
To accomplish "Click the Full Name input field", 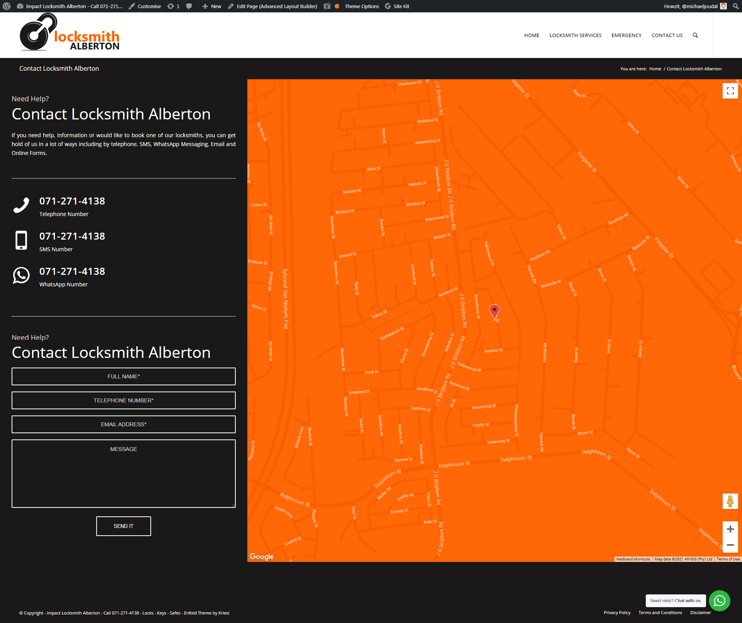I will [x=124, y=376].
